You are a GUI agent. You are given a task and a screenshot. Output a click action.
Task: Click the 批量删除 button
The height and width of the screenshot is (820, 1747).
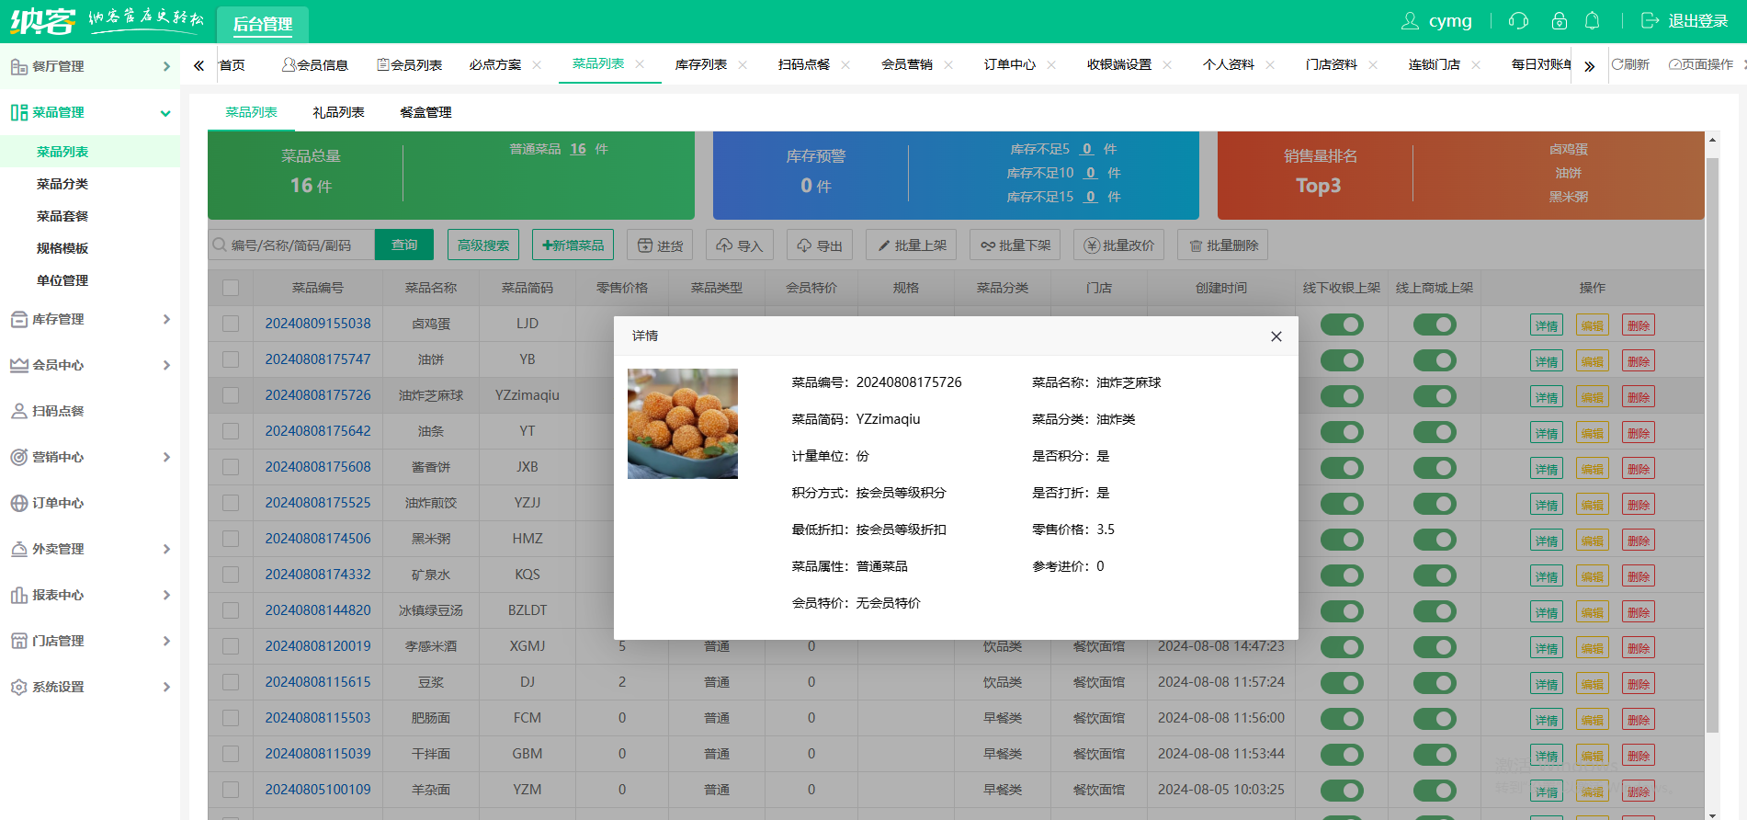tap(1223, 245)
